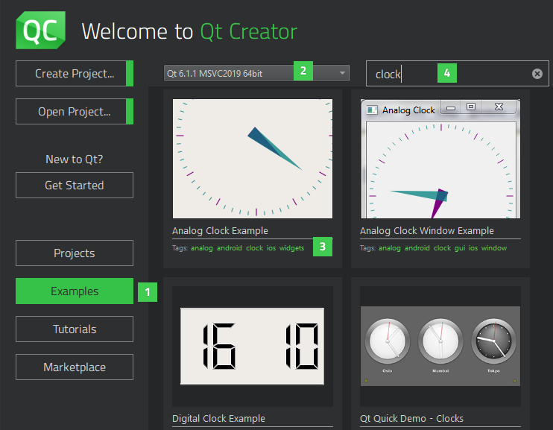Click the Analog Clock Example title
553x430 pixels.
pyautogui.click(x=220, y=231)
